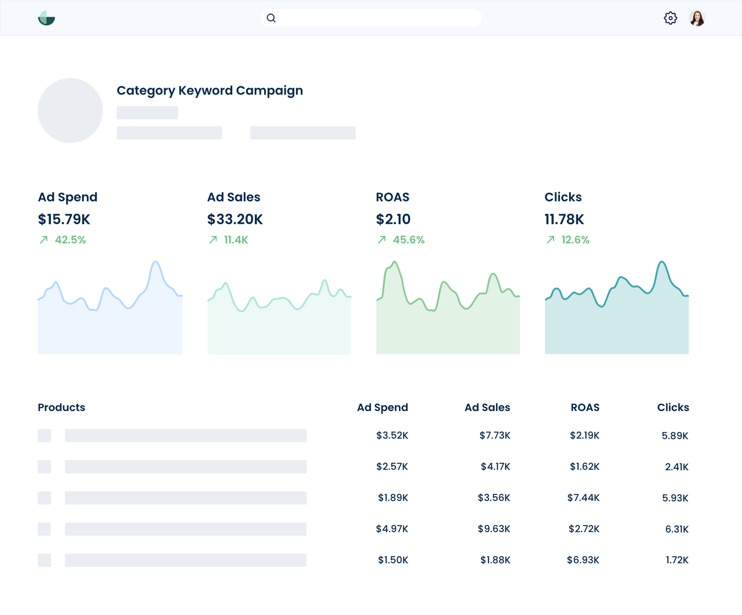Viewport: 742px width, 615px height.
Task: Sort table by the Ad Spend column header
Action: coord(382,407)
